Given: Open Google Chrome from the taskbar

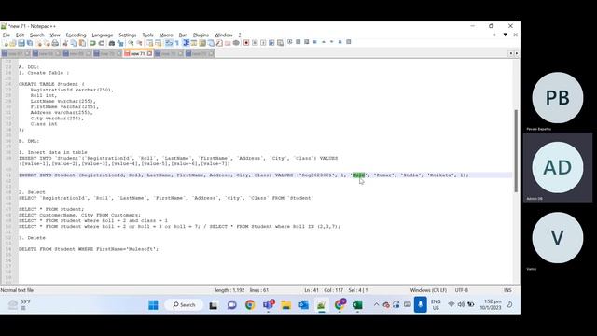Looking at the screenshot, I should click(x=250, y=305).
